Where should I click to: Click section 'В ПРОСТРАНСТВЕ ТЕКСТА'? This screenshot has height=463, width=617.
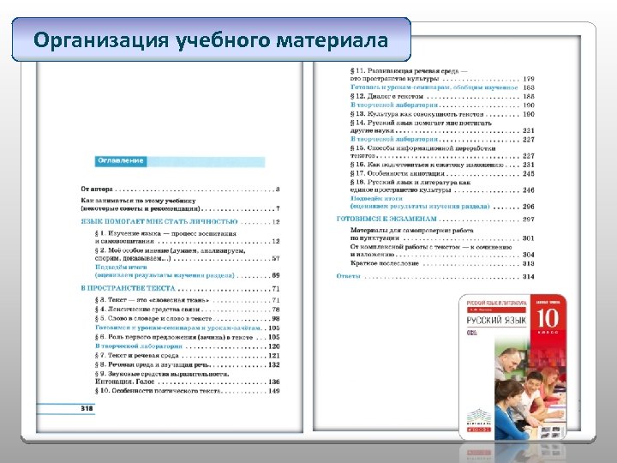180,289
